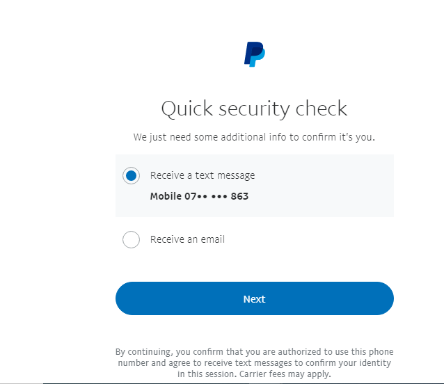The image size is (444, 384).
Task: Click the "By continuing, you confirm" disclaimer line
Action: tap(254, 352)
